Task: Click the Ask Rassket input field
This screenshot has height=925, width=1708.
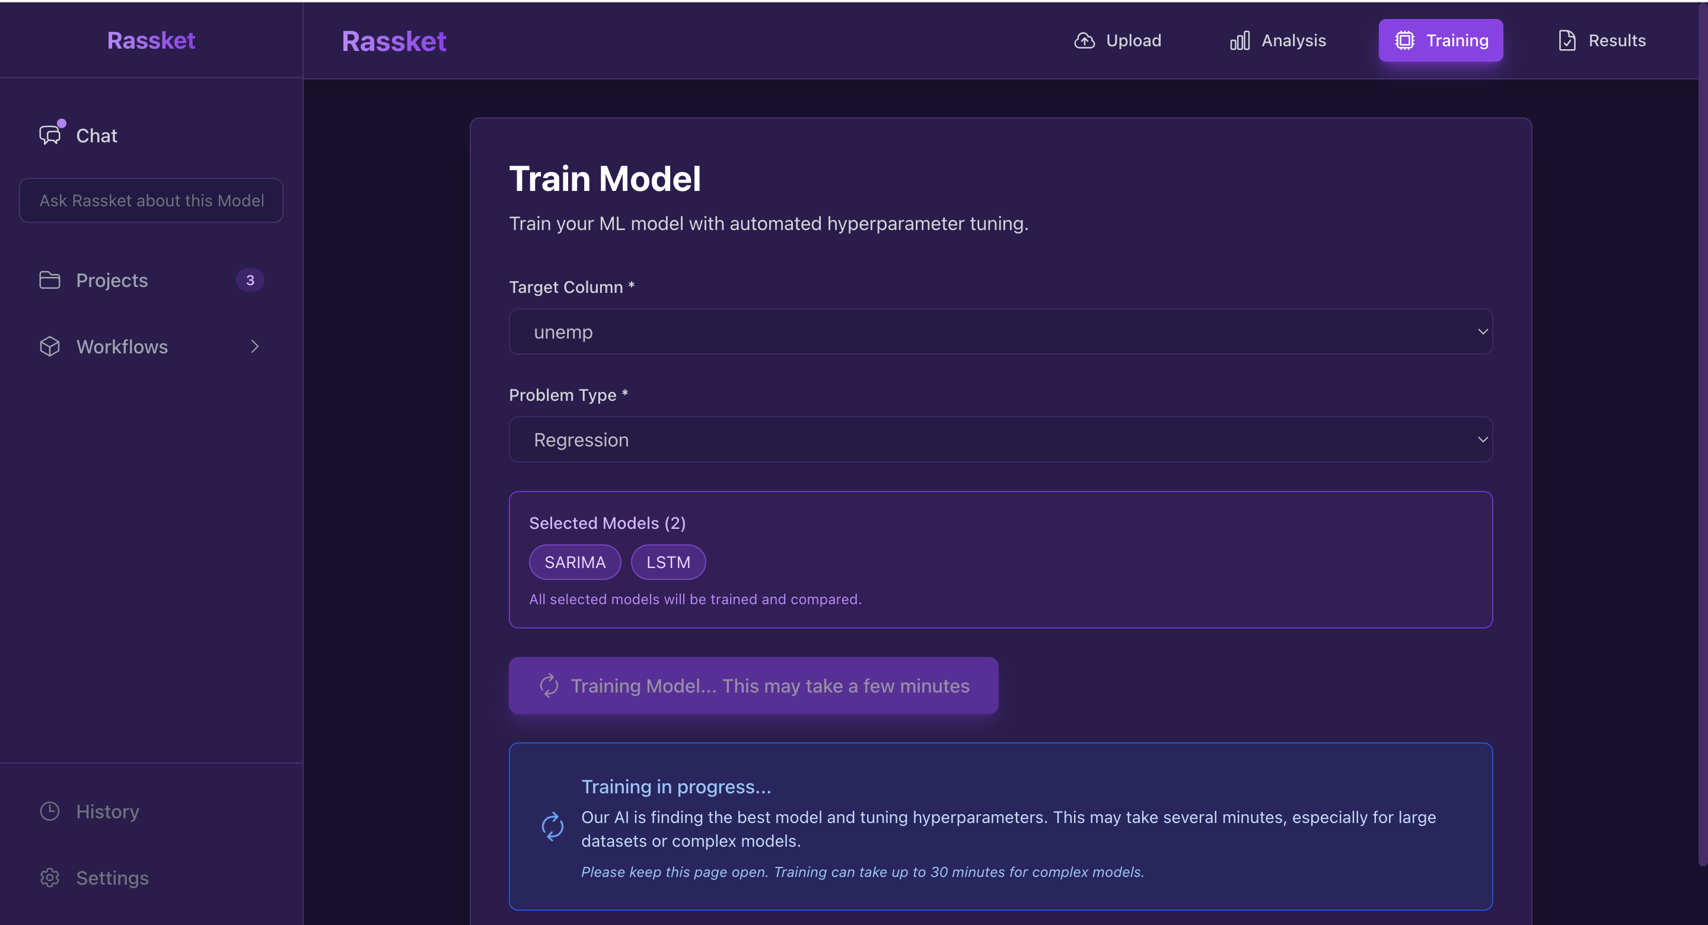Action: click(x=151, y=200)
